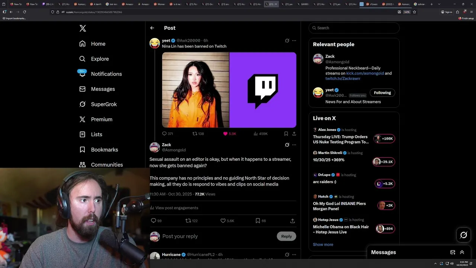Open Zack @Asmongold profile name in post
Screen dimensions: 476x268
pos(167,145)
